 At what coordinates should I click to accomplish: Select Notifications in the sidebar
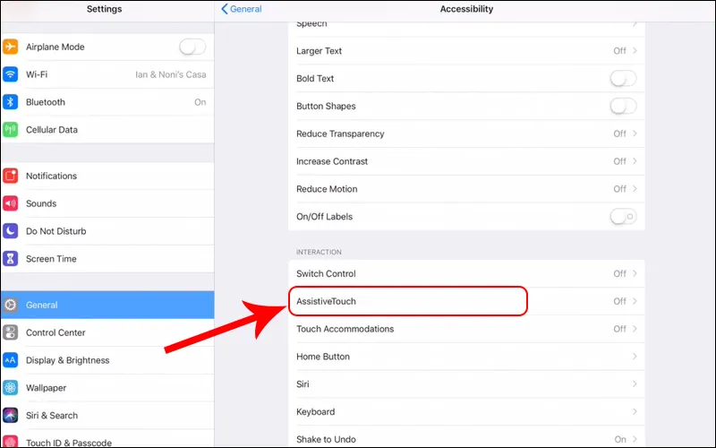107,176
